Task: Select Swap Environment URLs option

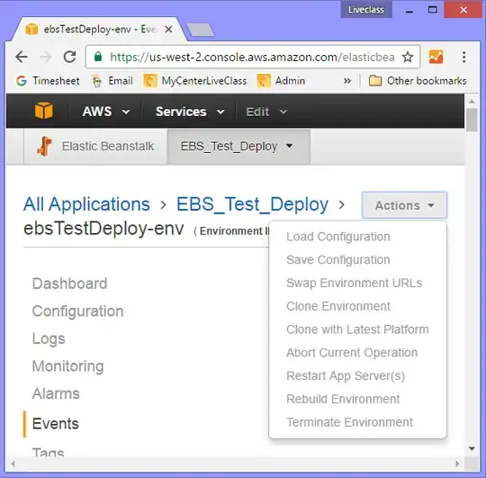Action: (x=355, y=283)
